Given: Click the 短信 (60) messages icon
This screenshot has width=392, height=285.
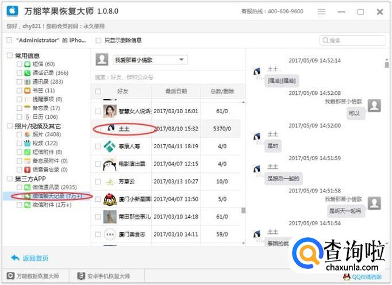Looking at the screenshot, I should point(27,64).
